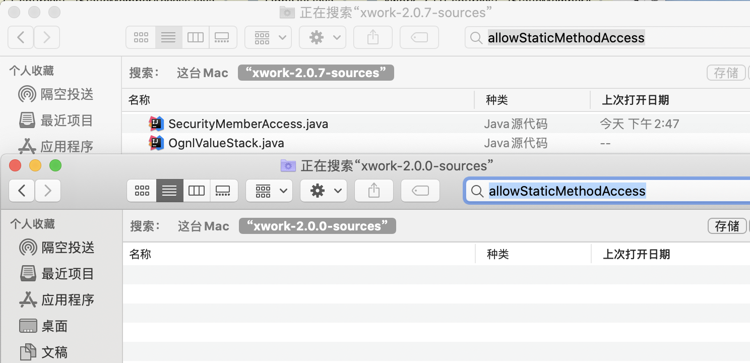
Task: Switch to gallery view in xwork-2.0.7-sources window
Action: 222,37
